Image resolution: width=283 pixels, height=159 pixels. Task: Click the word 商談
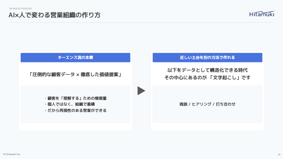183,104
